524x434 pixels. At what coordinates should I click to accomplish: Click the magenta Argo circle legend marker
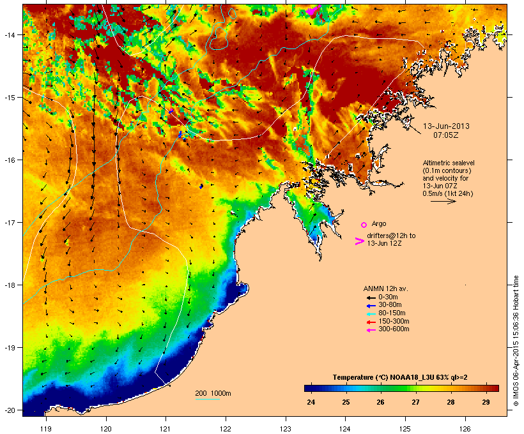364,225
